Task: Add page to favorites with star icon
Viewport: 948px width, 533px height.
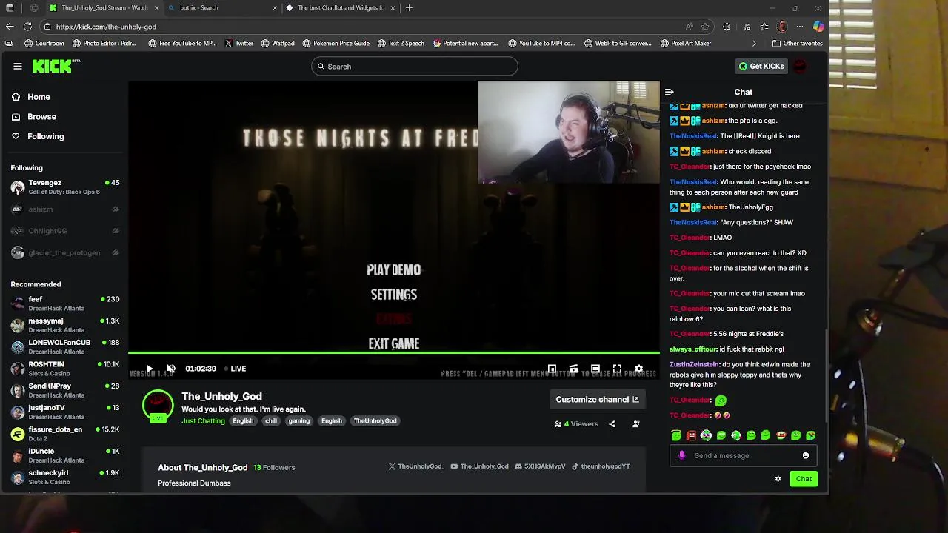Action: point(705,27)
